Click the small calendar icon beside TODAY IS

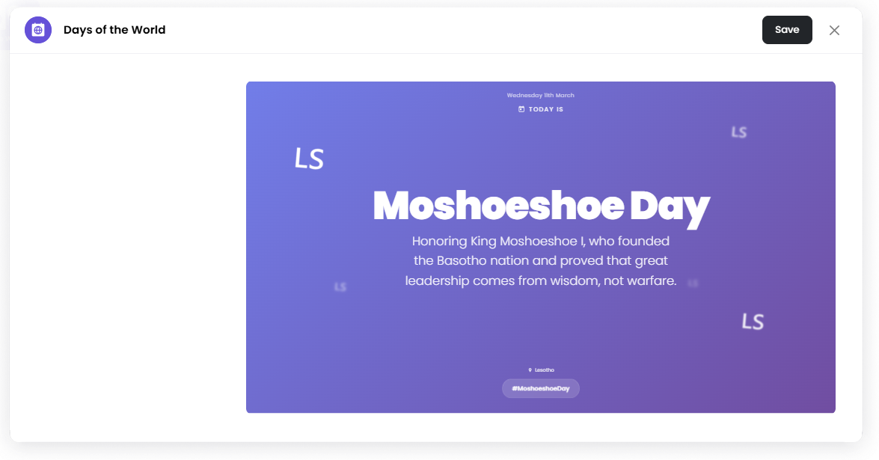coord(521,109)
